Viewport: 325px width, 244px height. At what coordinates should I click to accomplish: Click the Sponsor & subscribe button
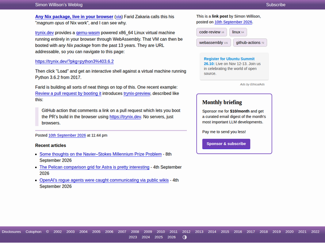226,144
